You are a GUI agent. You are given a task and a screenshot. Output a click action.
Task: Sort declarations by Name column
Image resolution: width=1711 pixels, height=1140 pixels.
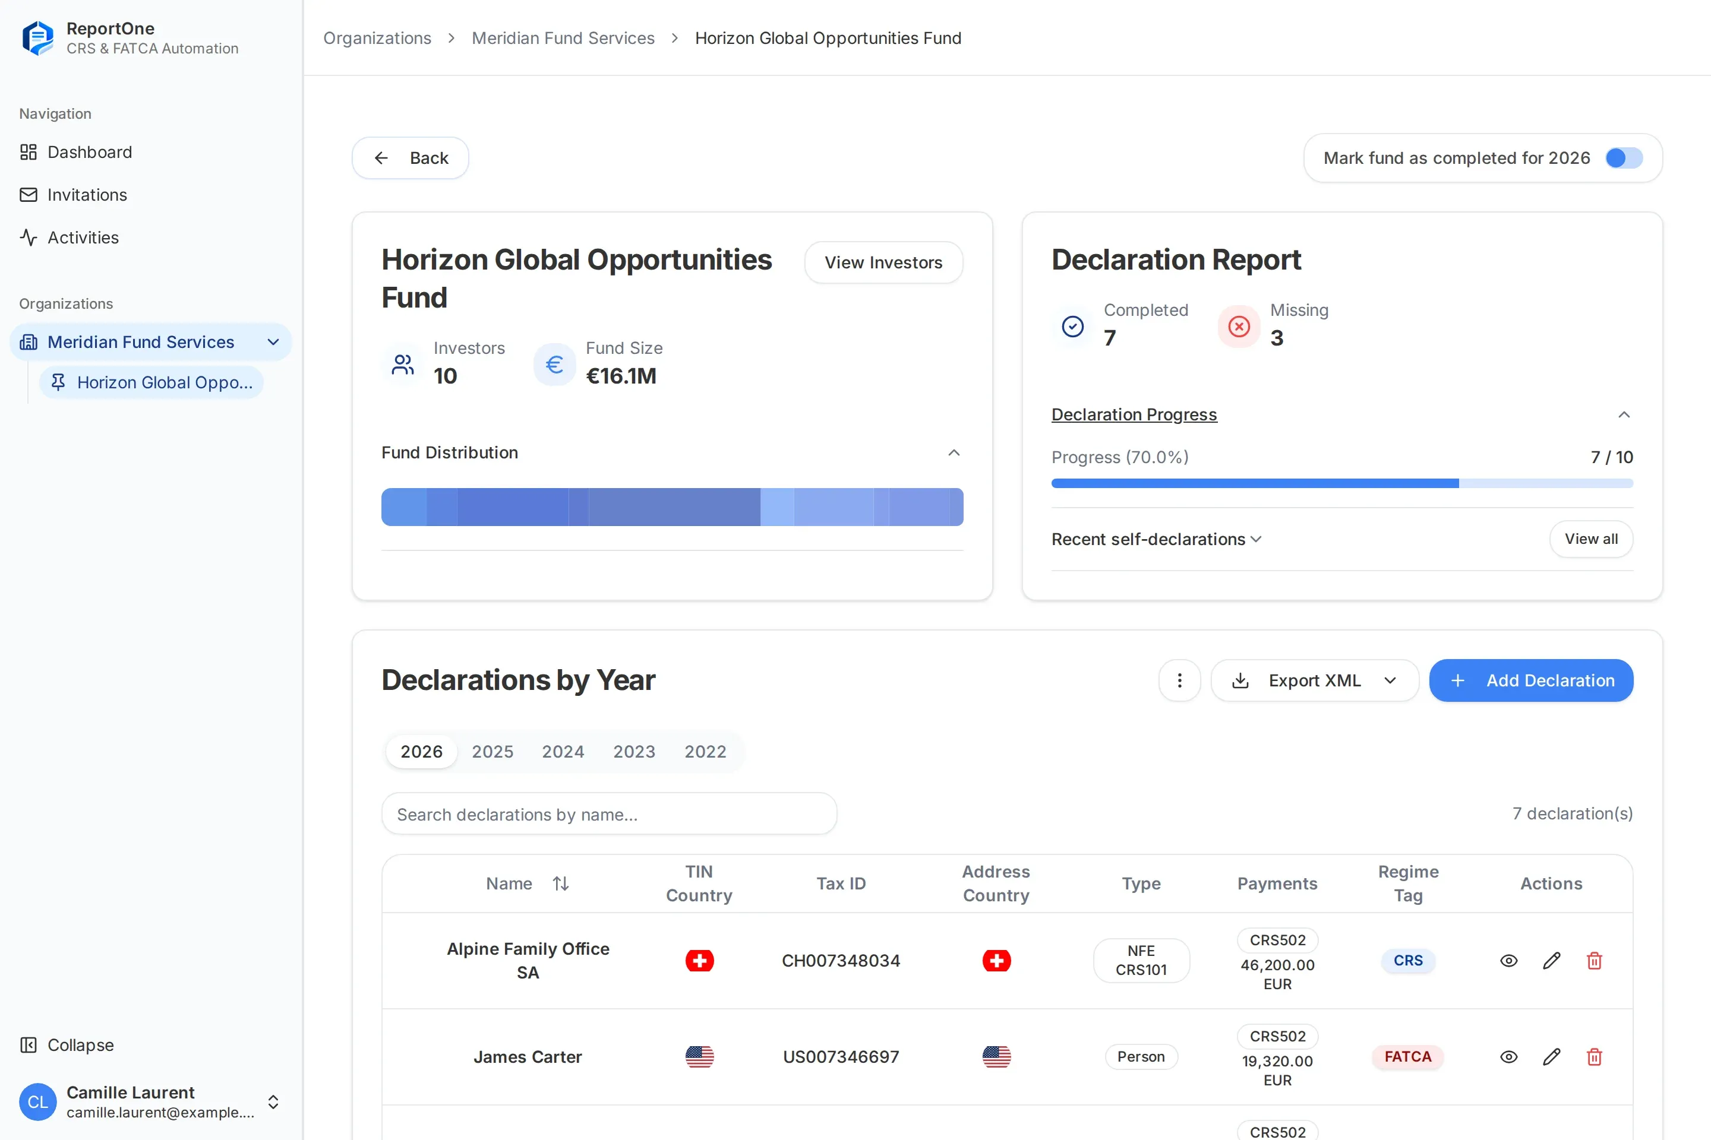click(560, 883)
